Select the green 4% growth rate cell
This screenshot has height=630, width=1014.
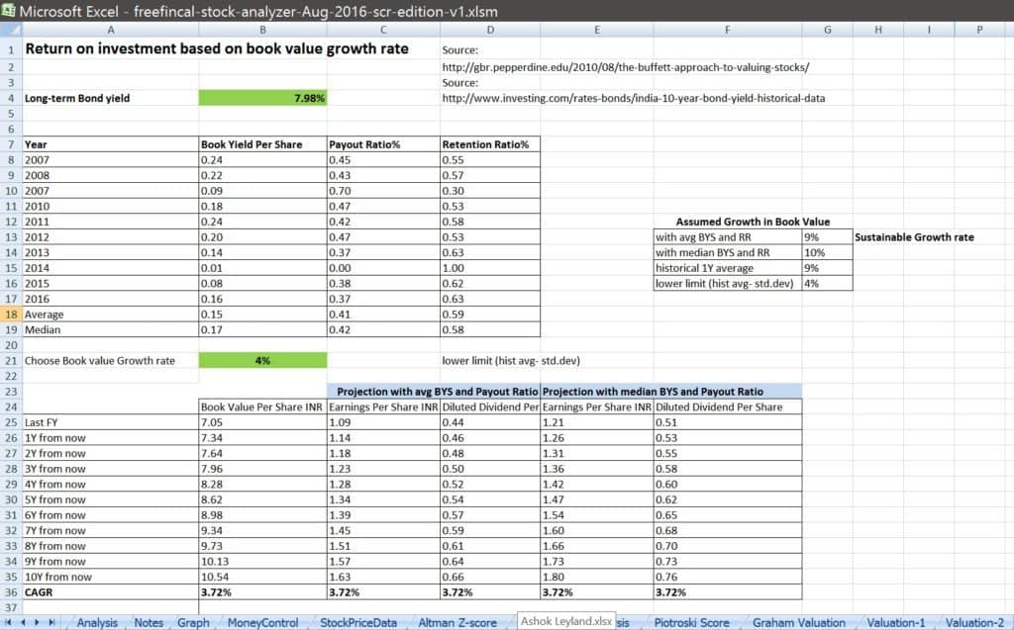[262, 360]
